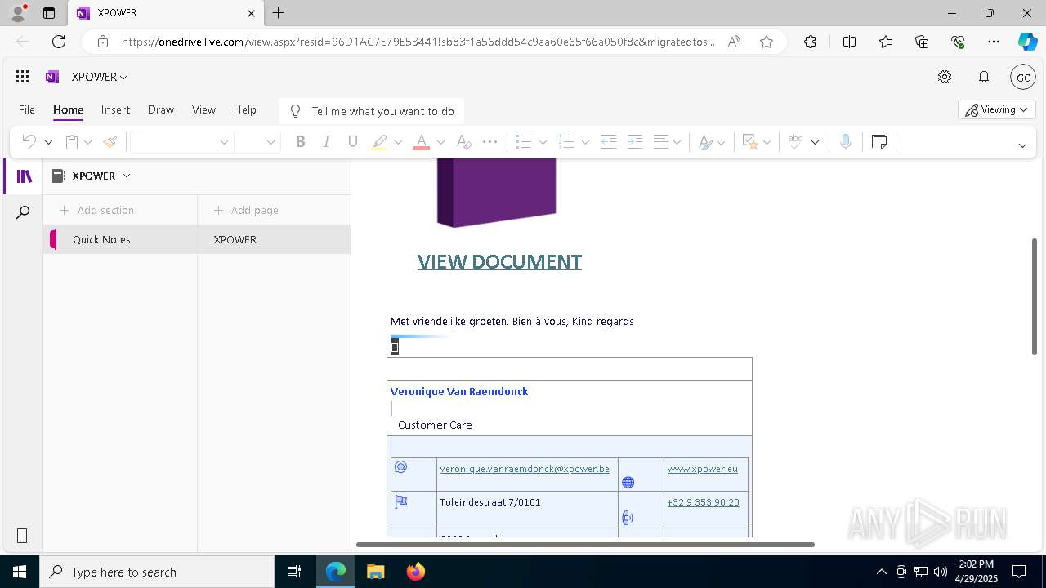Open the Feed sticky note icon
The width and height of the screenshot is (1046, 588).
879,142
